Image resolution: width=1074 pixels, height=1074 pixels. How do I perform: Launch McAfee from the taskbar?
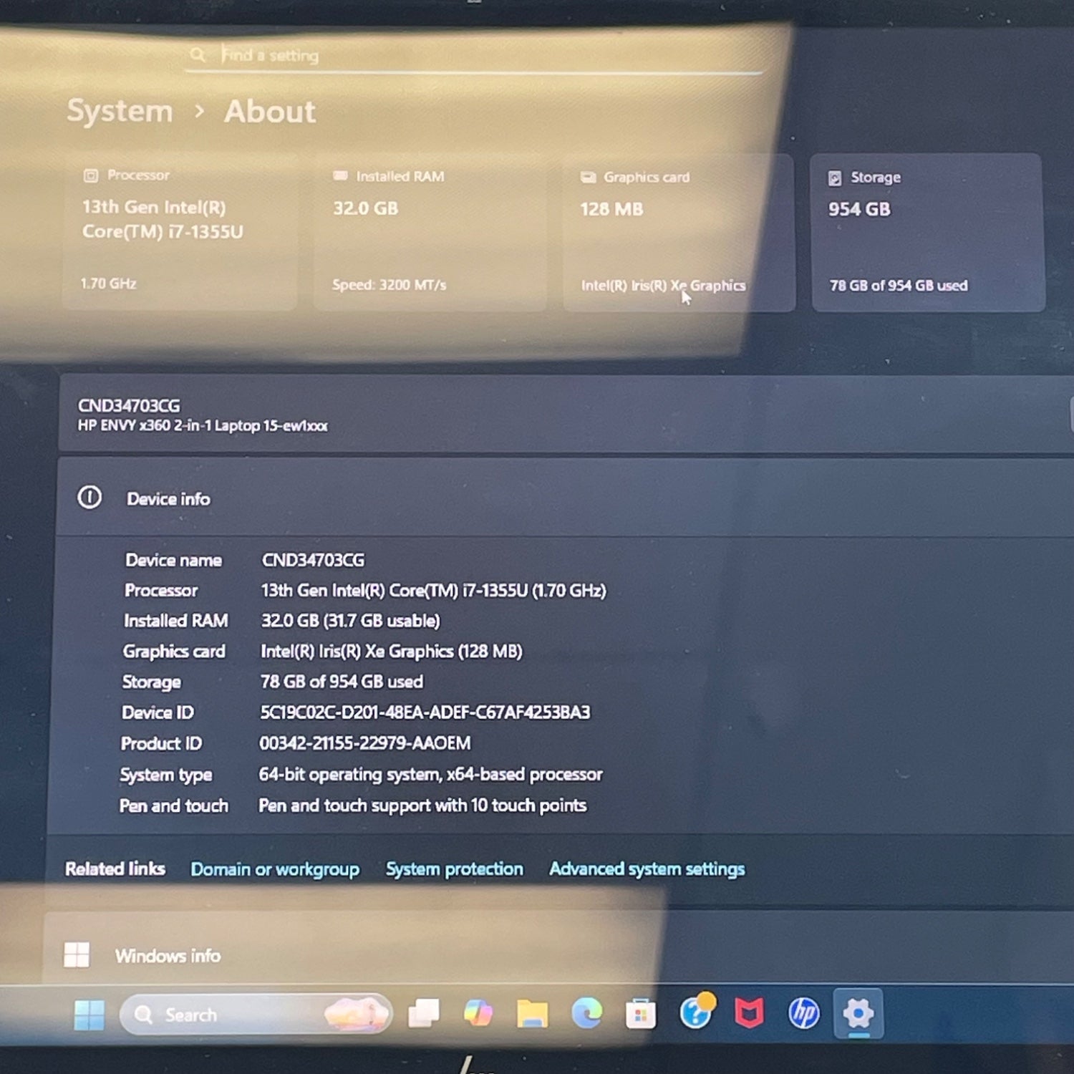749,1014
